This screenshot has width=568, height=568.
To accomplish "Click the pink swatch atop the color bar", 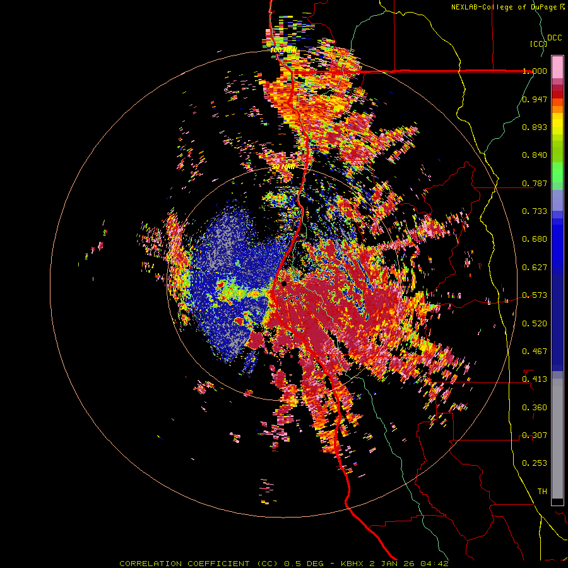I will point(557,68).
